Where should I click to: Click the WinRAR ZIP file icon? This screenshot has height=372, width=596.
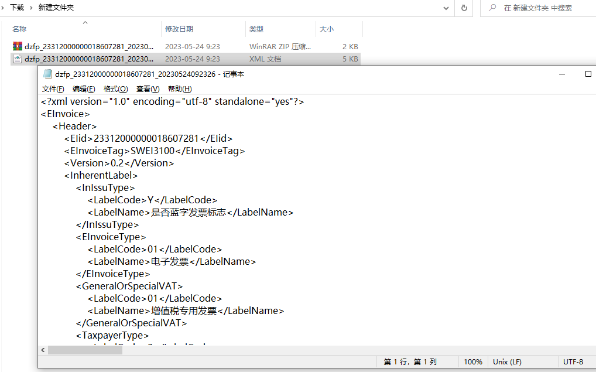(17, 46)
